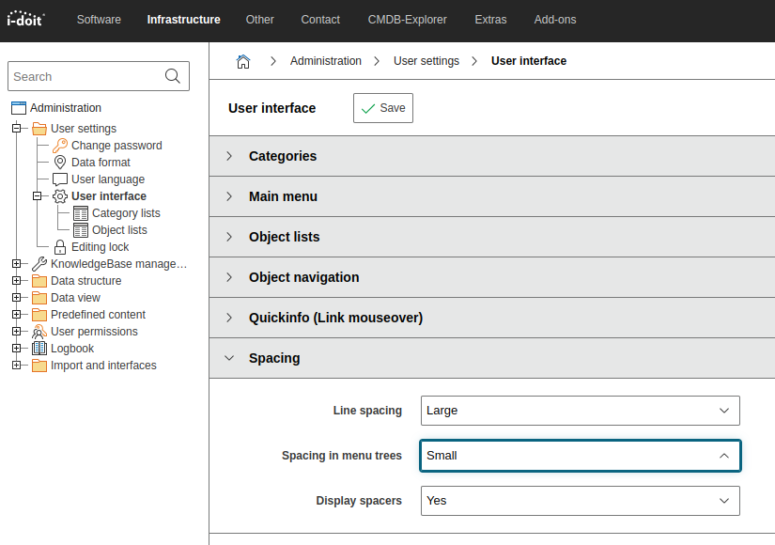Select Data format in the tree
Screen dimensions: 775x545
coord(101,163)
